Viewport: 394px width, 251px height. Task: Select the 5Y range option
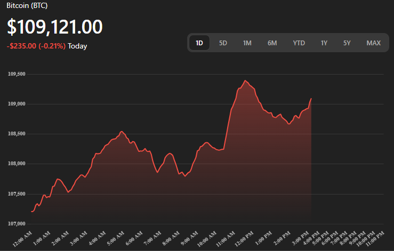[x=347, y=43]
